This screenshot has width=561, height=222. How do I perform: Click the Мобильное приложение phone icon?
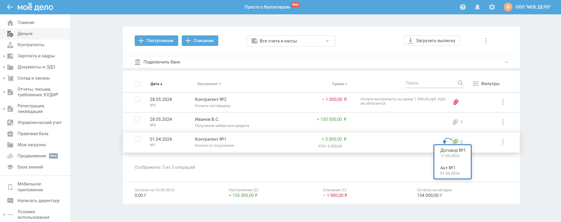(x=10, y=187)
